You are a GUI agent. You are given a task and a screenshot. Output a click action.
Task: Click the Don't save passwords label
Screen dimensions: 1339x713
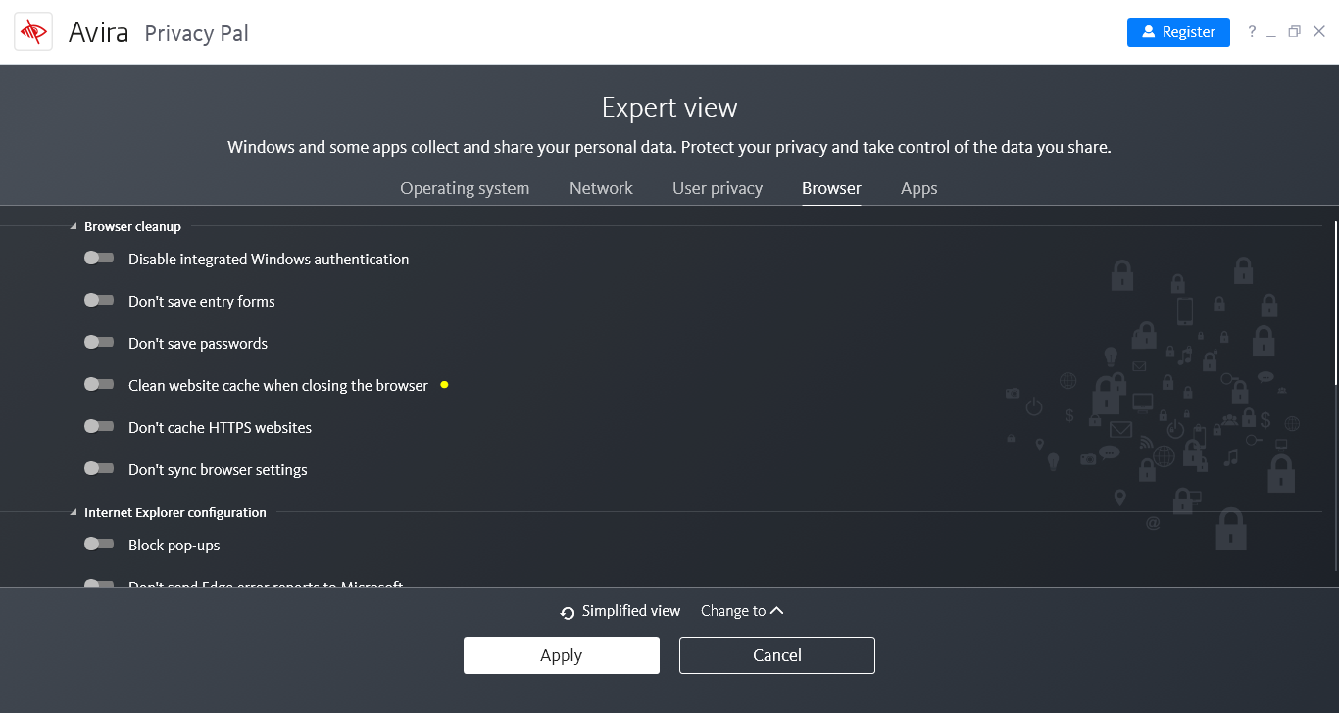point(198,344)
